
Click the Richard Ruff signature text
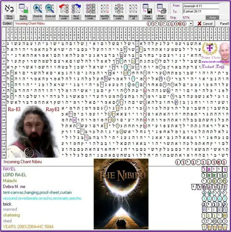click(213, 67)
